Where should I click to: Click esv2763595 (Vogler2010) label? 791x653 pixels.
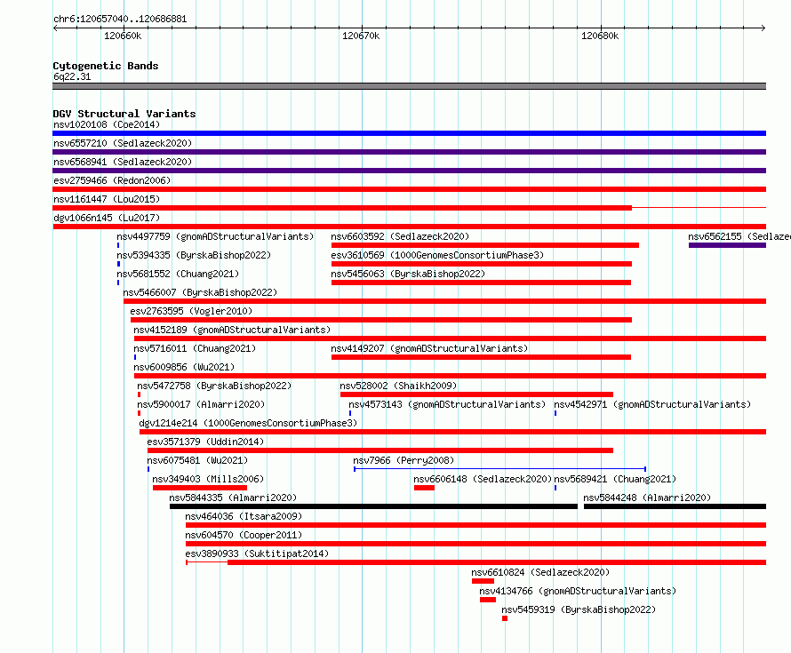pos(191,311)
